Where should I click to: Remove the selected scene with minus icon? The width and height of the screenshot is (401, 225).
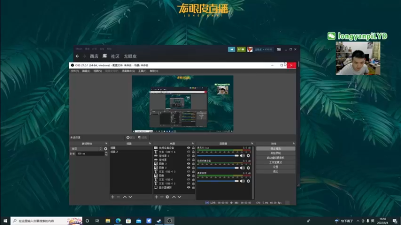click(118, 197)
